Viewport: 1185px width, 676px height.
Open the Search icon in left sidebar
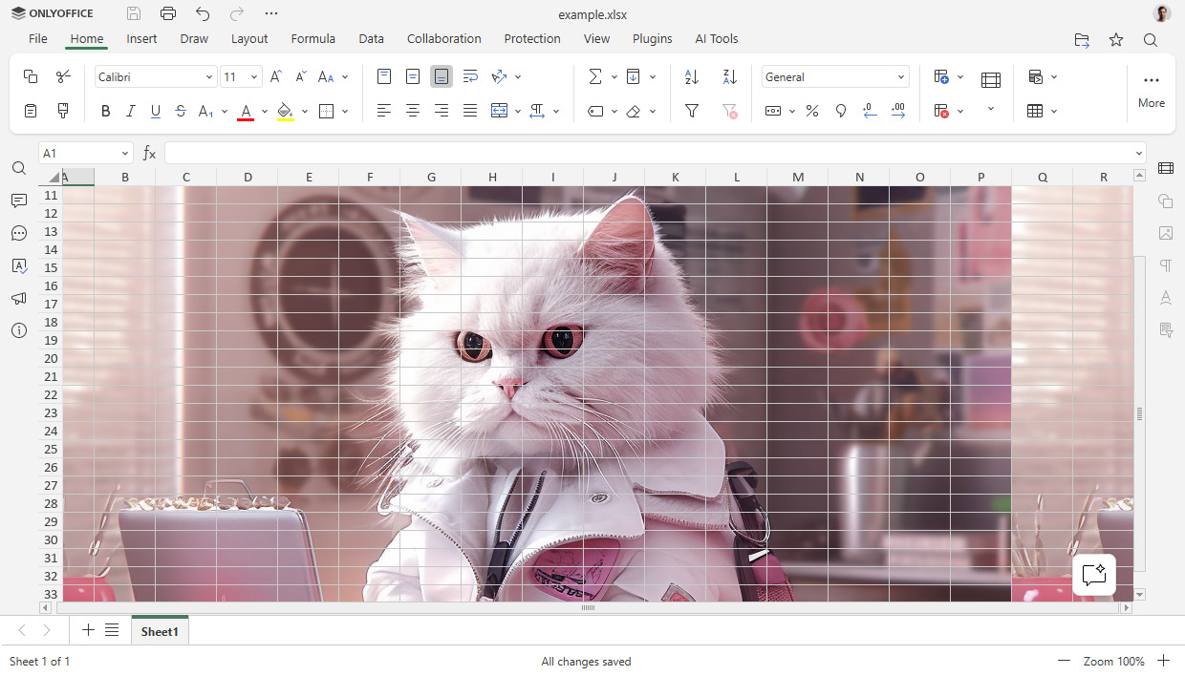coord(19,168)
